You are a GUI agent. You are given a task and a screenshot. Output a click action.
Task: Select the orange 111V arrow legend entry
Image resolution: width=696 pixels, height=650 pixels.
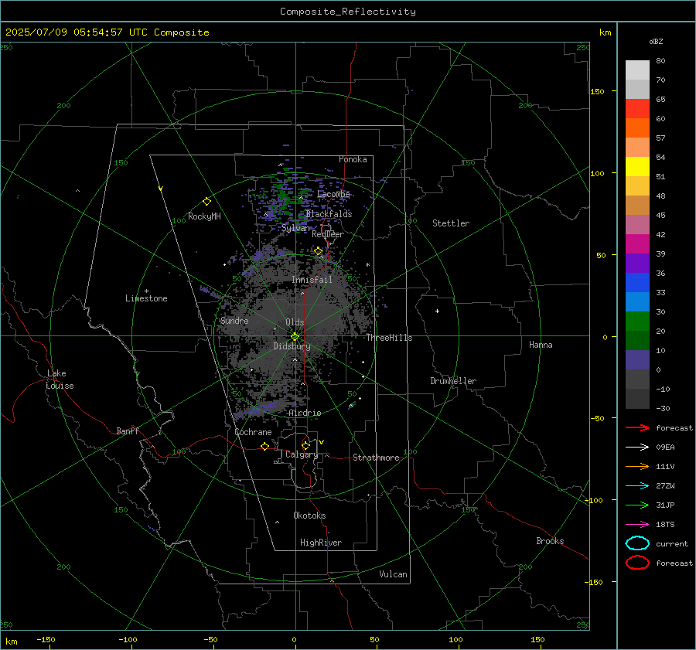click(637, 466)
